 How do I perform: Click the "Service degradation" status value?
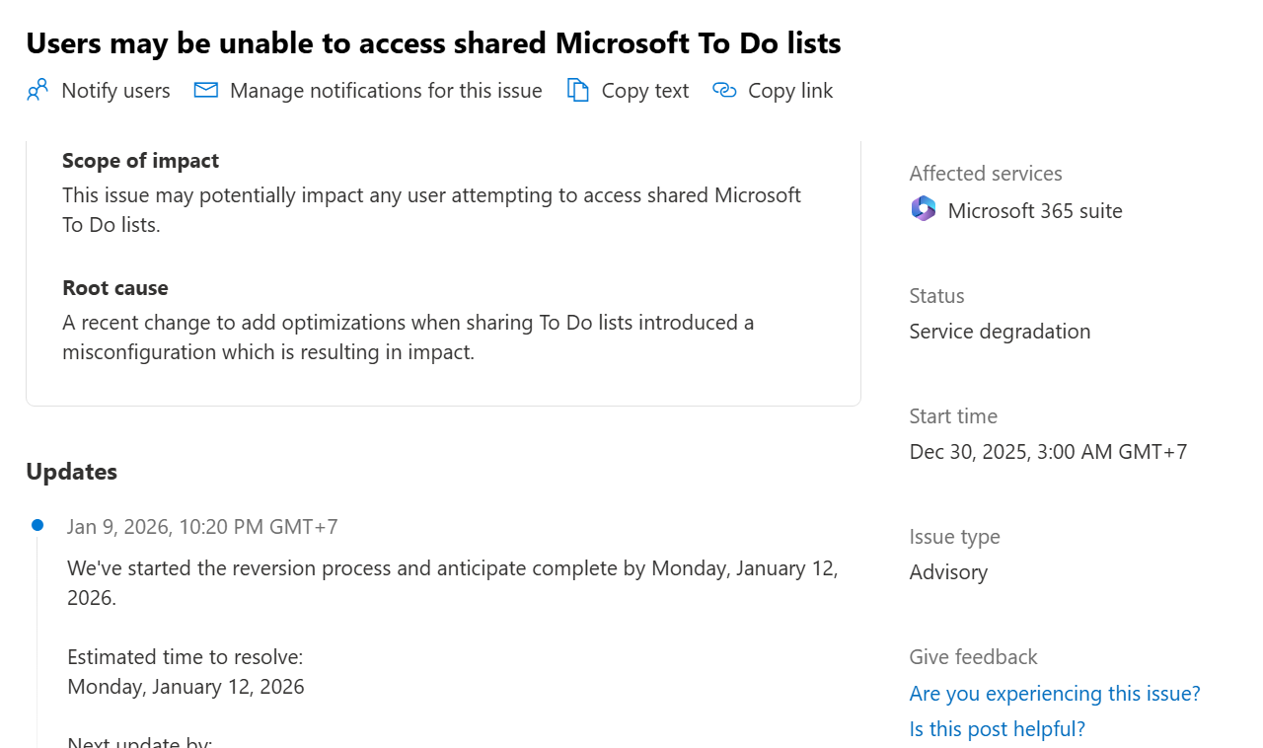1000,332
